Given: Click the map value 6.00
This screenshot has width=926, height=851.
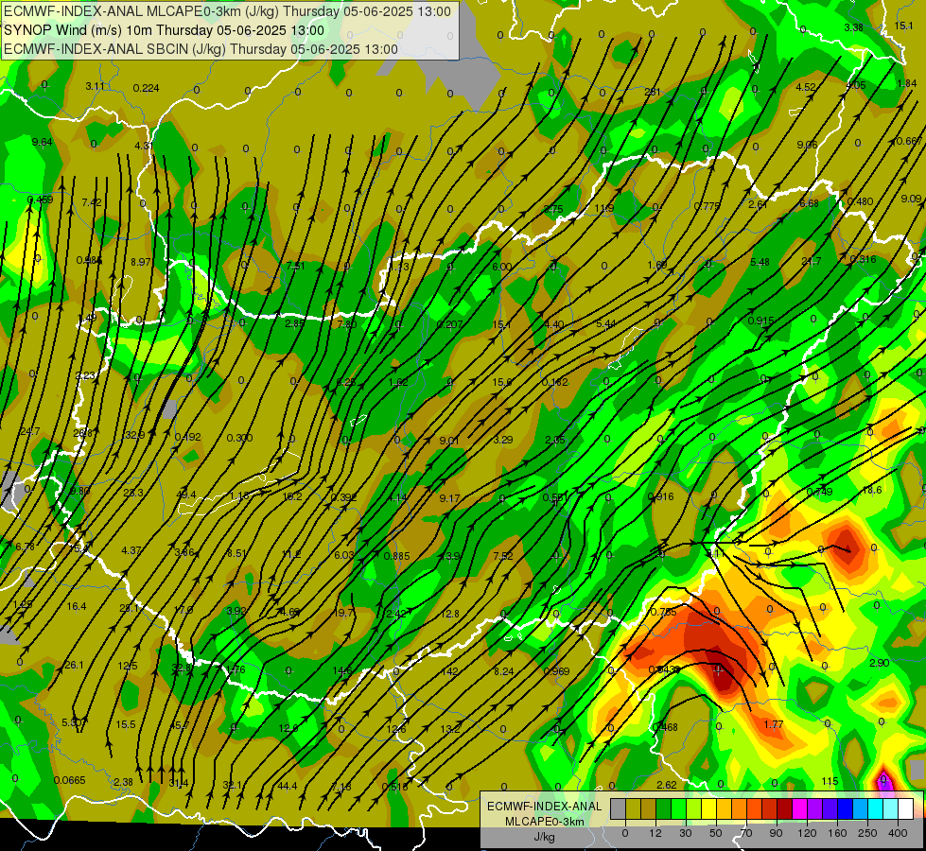Looking at the screenshot, I should pos(502,267).
